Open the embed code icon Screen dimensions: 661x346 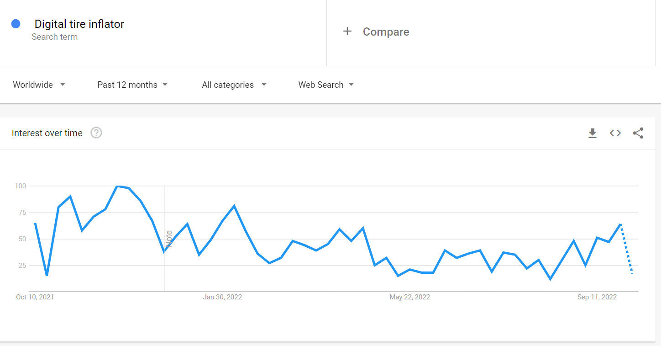point(615,133)
